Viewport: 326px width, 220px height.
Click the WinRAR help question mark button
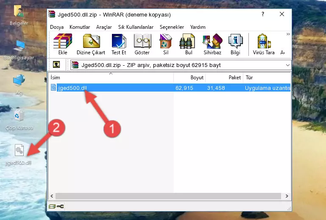click(263, 14)
